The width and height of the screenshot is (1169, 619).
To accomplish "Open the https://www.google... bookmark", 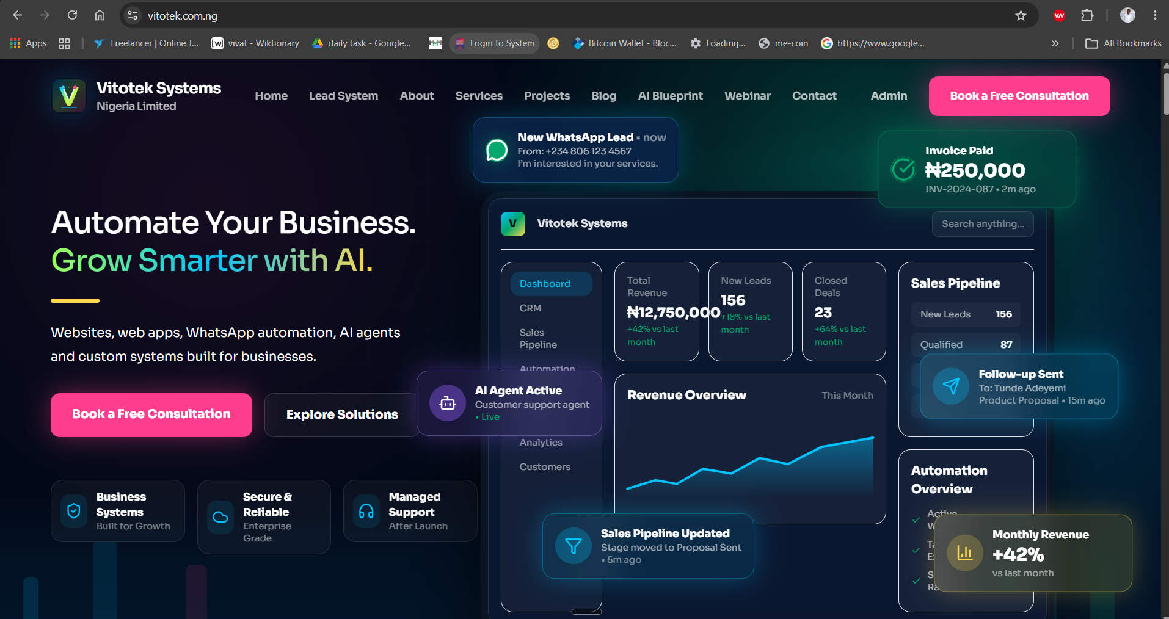I will pyautogui.click(x=873, y=43).
